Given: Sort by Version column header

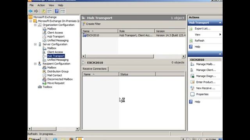Looking at the screenshot, I should (x=170, y=31).
